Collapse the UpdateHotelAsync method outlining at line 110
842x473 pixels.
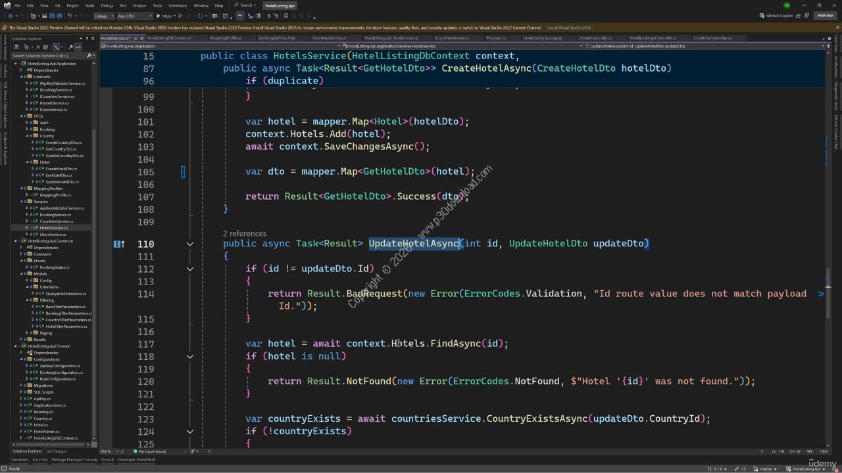coord(189,244)
